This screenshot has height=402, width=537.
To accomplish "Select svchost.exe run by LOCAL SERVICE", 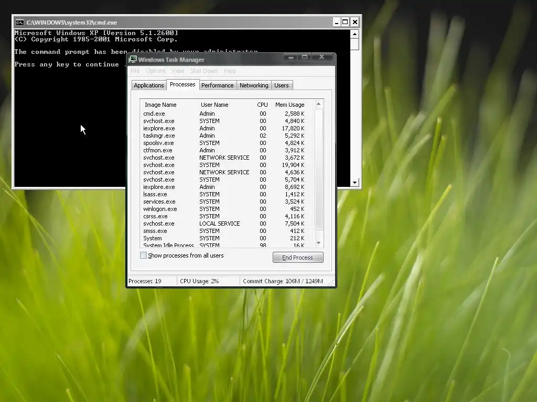I will [x=227, y=224].
